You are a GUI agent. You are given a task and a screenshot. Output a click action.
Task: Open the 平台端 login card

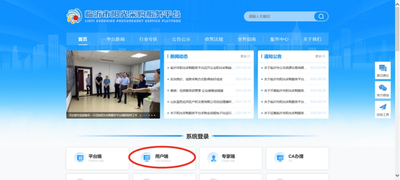[98, 158]
